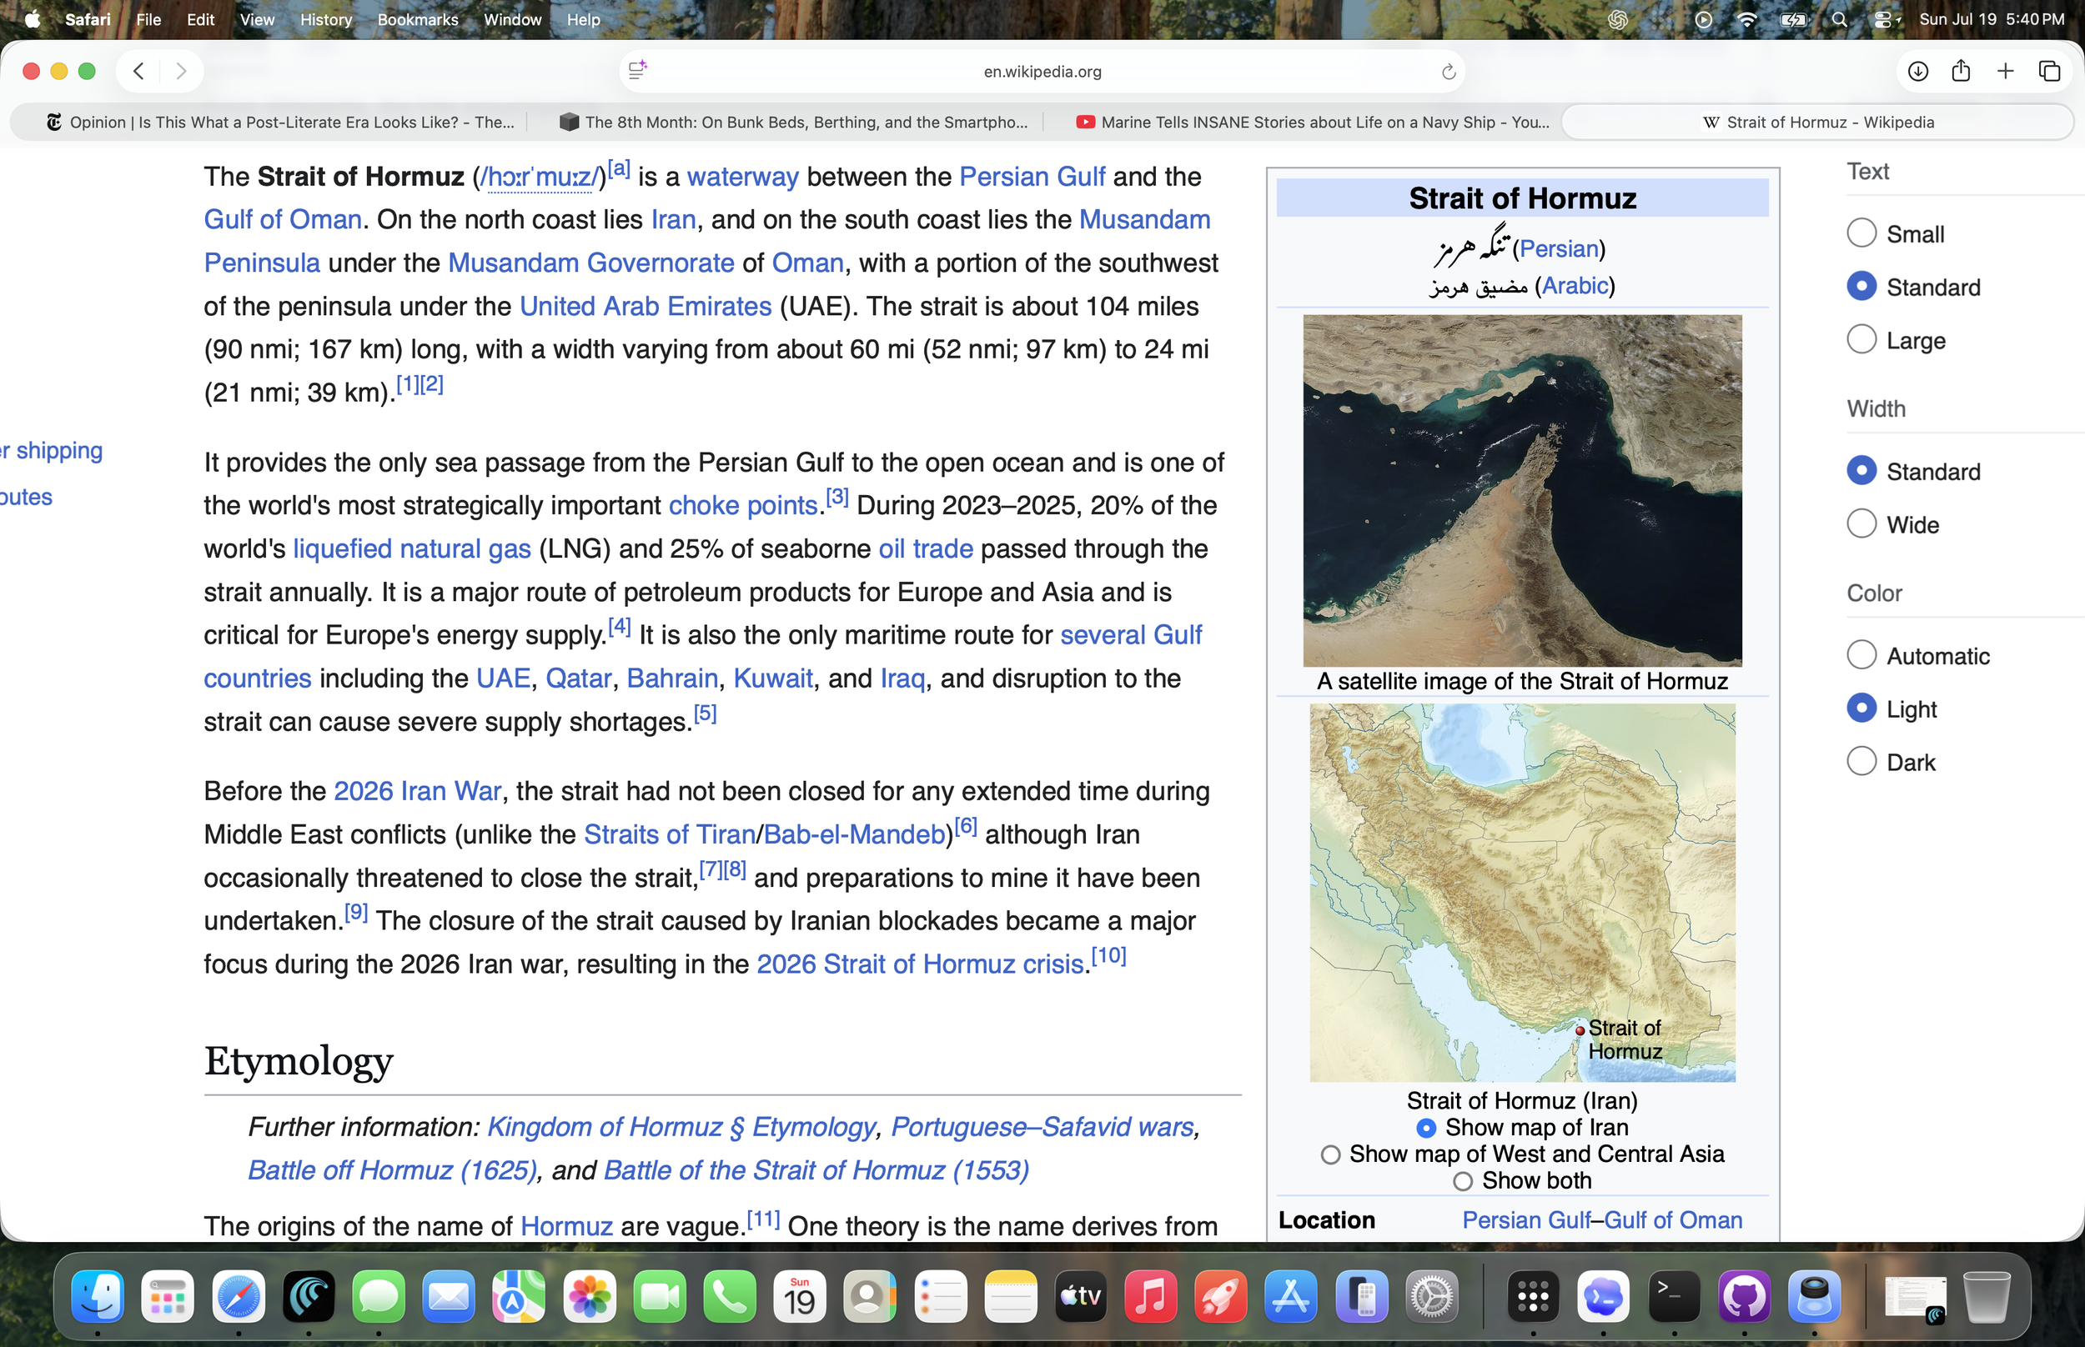2085x1347 pixels.
Task: Open Photos from the Dock
Action: coord(590,1296)
